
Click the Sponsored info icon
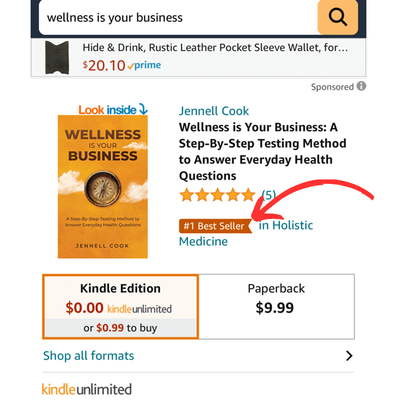361,86
